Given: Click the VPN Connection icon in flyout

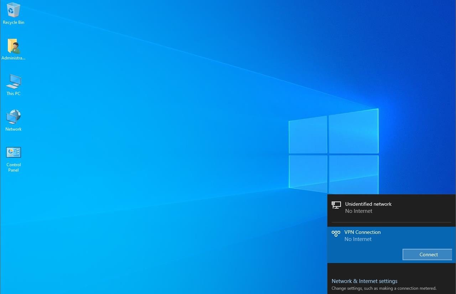Looking at the screenshot, I should [x=336, y=233].
